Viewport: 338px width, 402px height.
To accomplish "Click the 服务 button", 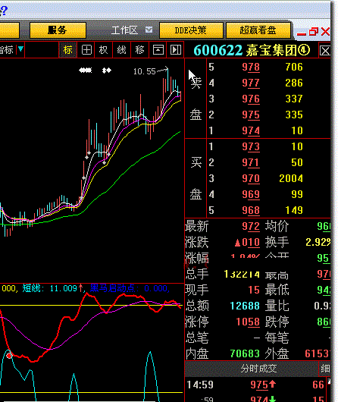I will [x=58, y=30].
